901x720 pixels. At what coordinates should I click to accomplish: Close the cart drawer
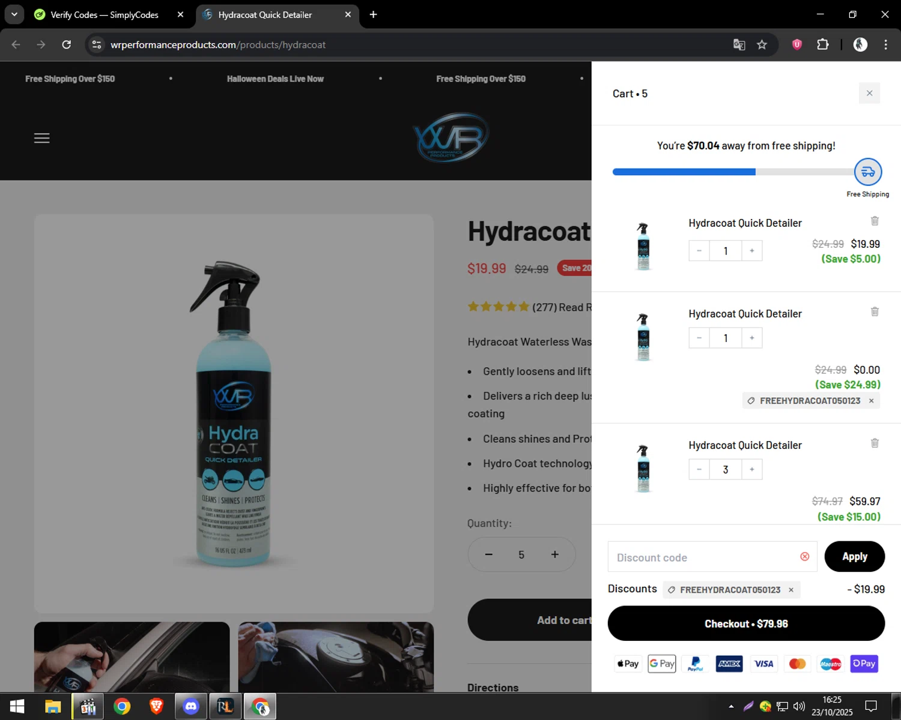869,93
